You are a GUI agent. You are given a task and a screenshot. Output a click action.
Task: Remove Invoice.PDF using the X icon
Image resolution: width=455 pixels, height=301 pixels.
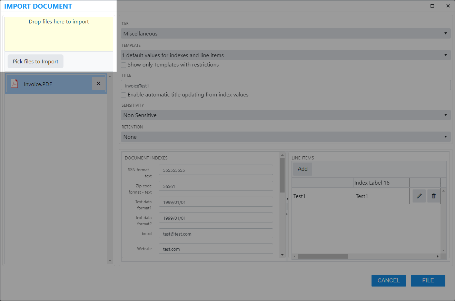point(98,83)
